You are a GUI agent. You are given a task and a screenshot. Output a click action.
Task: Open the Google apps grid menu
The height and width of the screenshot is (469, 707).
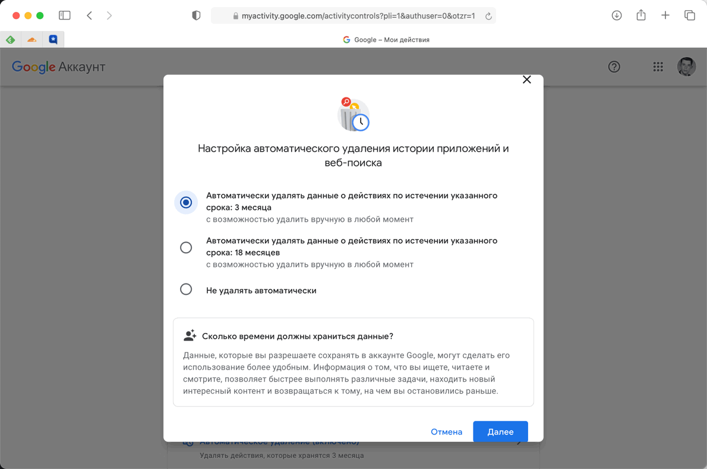658,67
